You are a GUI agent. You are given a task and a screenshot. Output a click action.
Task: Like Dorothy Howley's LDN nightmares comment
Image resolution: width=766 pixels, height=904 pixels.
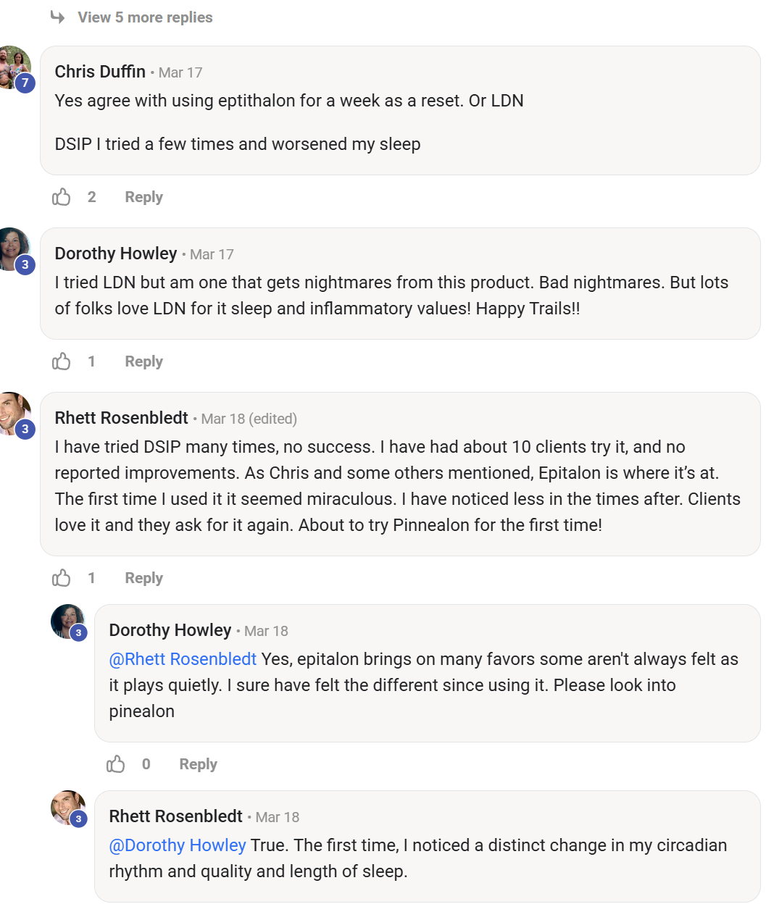62,361
